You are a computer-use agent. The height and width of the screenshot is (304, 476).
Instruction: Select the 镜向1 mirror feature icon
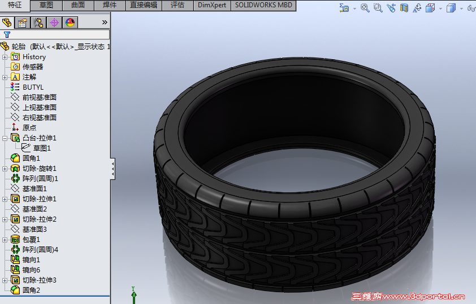(x=15, y=259)
